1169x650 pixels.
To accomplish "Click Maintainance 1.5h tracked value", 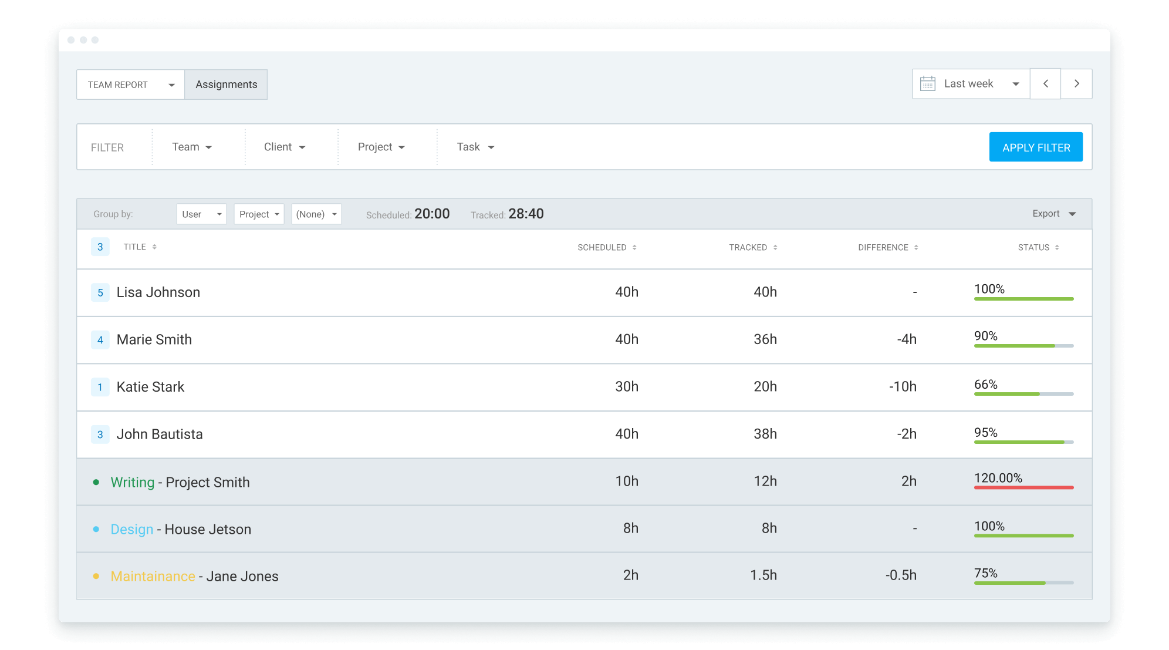I will (763, 575).
